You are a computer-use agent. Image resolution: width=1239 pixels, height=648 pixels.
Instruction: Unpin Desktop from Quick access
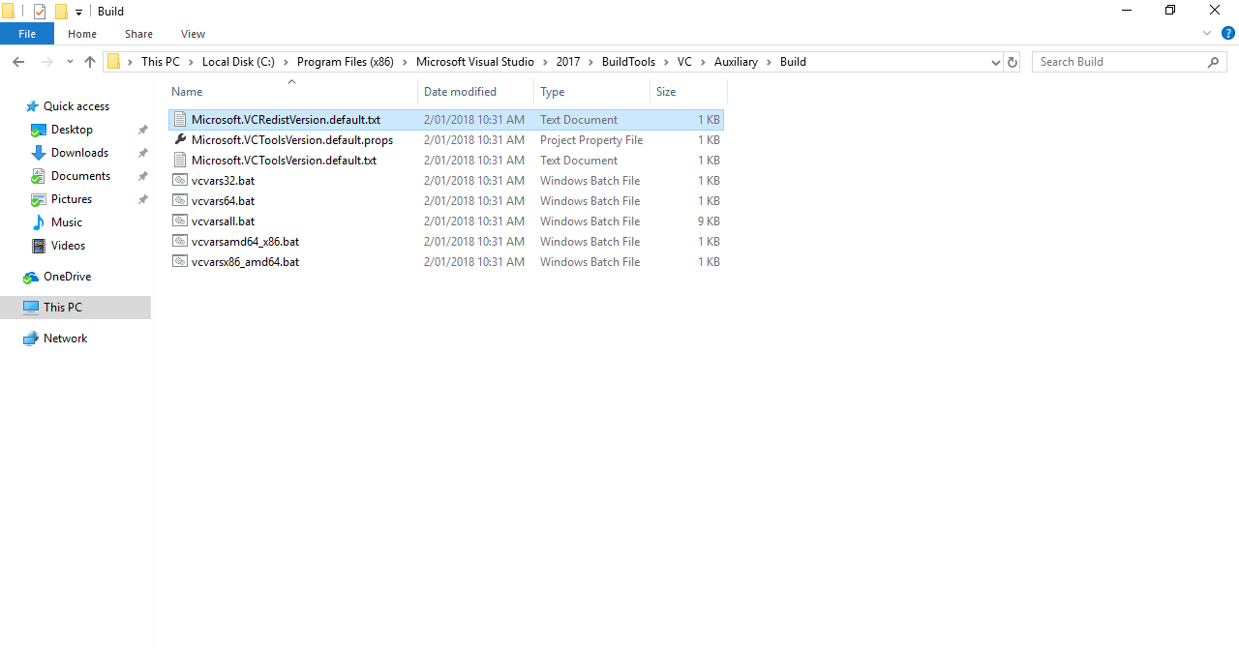click(x=142, y=129)
